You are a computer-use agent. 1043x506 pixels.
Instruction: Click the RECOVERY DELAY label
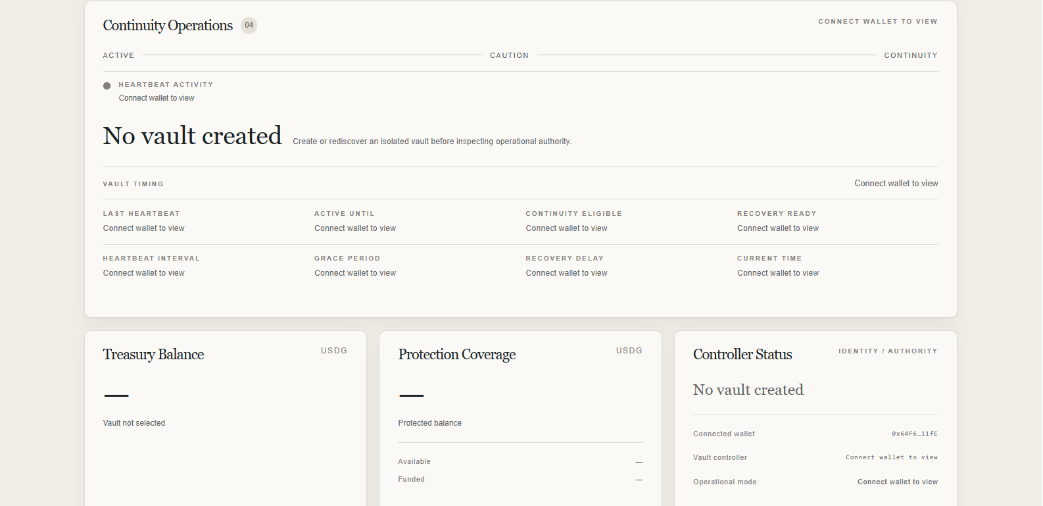point(564,259)
